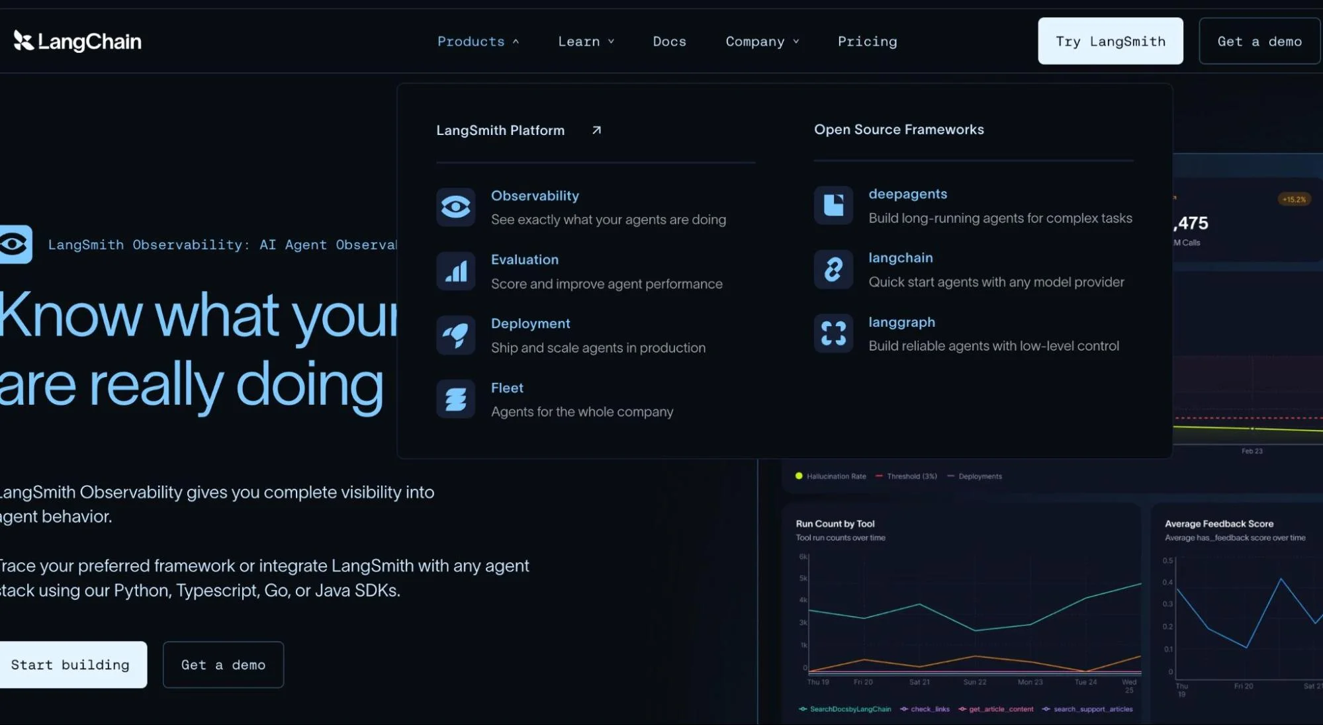Image resolution: width=1323 pixels, height=725 pixels.
Task: Select Deployment in the Products menu
Action: (x=530, y=323)
